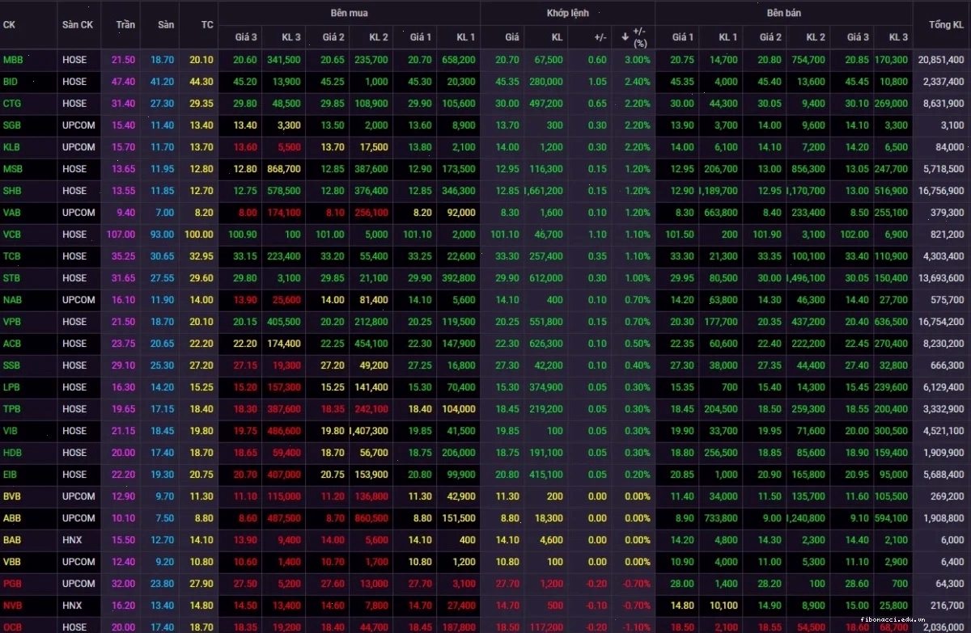Select PGB percent change -0.70%
This screenshot has height=633, width=971.
coord(635,584)
